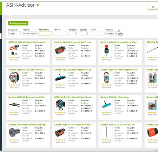
Task: Click the star rating of 18030-20 Schlauch
Action: [13, 85]
